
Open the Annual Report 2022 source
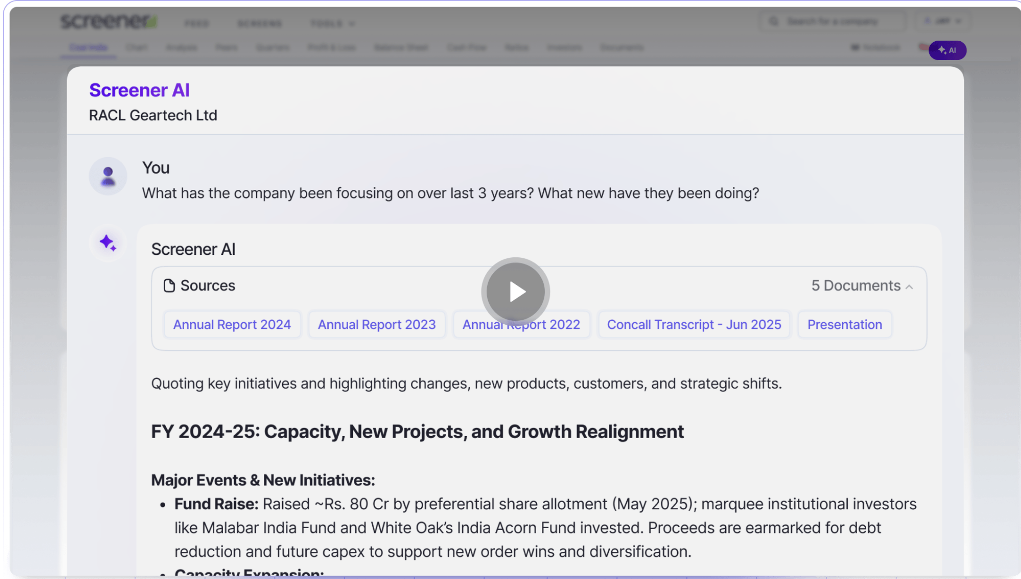point(521,325)
